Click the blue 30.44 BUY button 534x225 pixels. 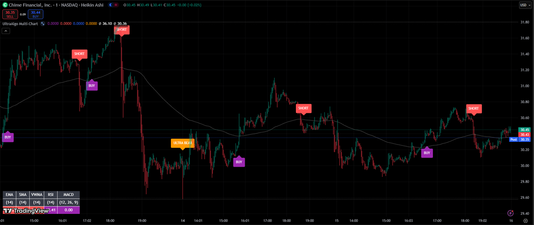tap(35, 14)
